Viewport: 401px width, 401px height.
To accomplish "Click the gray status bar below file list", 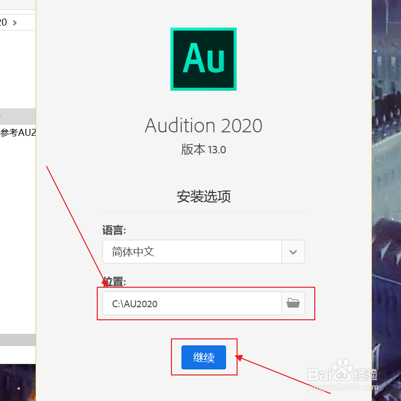I will (x=18, y=340).
